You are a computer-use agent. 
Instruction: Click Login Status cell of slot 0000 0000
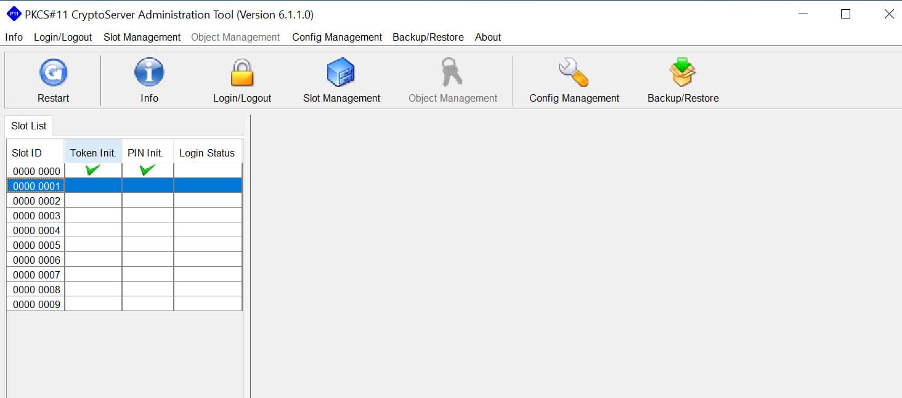pos(208,171)
